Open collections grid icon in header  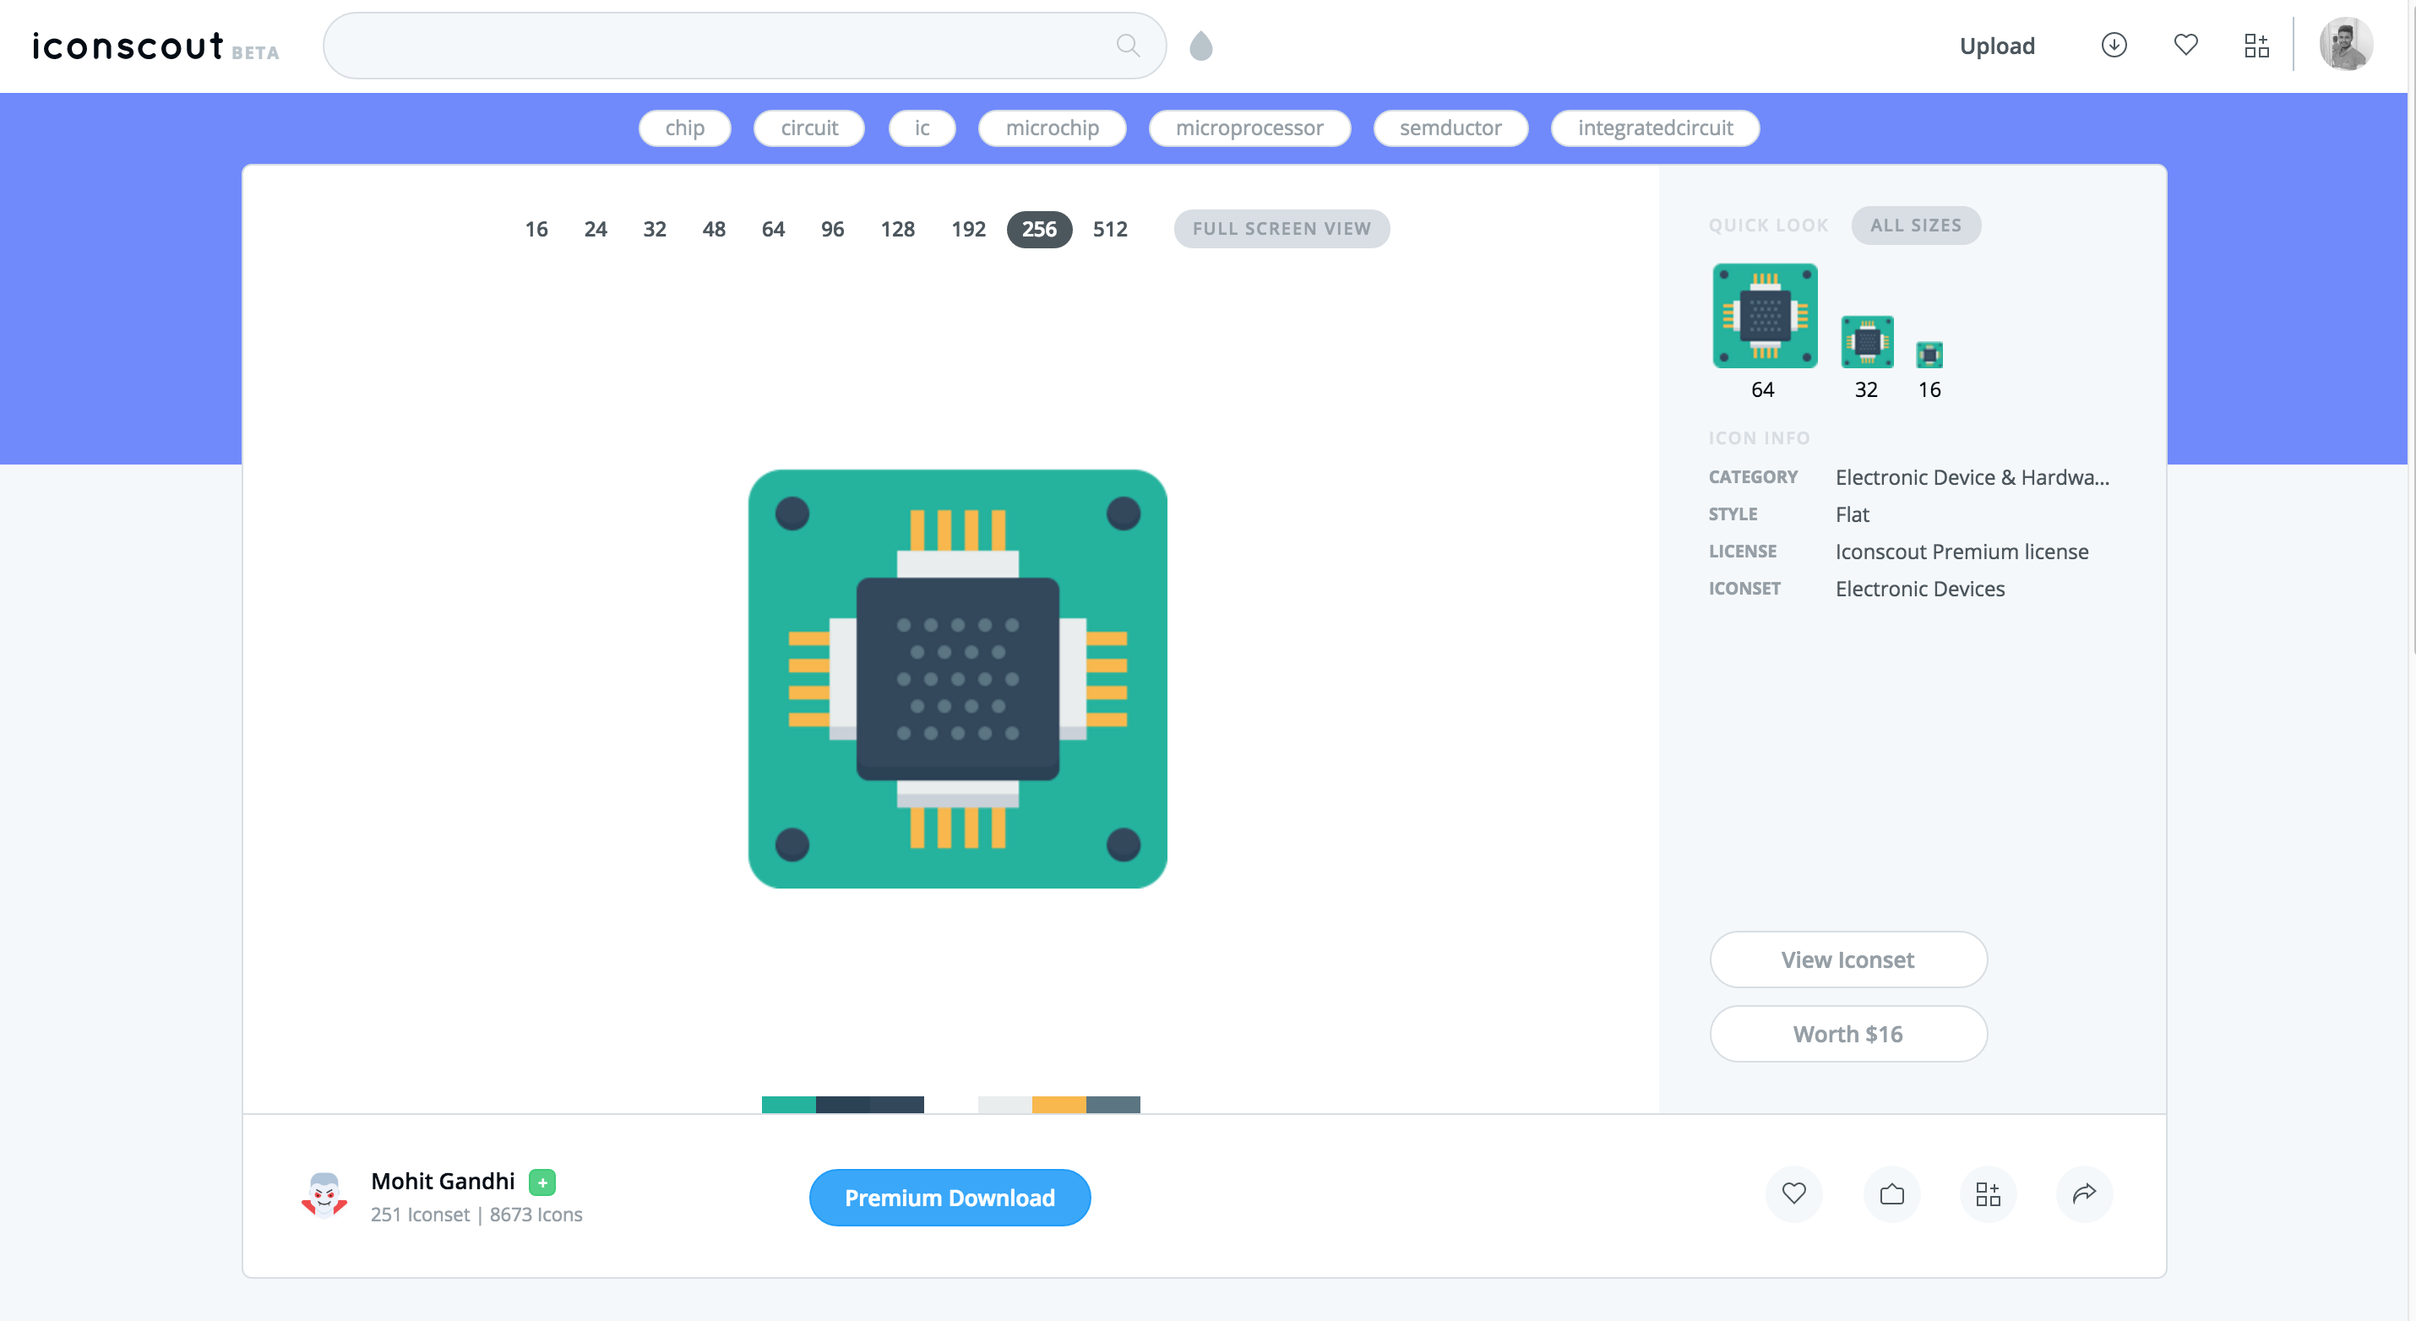coord(2255,45)
